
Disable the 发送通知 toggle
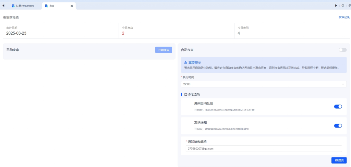(338, 126)
